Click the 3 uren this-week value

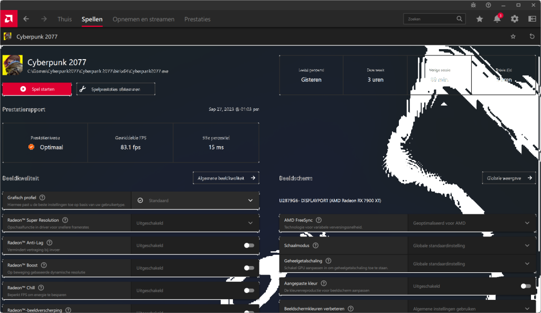point(376,80)
